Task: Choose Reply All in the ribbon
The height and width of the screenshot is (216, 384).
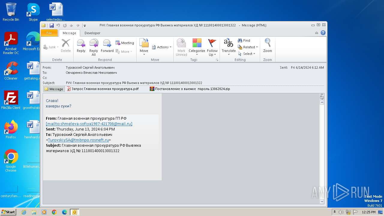Action: (x=94, y=47)
